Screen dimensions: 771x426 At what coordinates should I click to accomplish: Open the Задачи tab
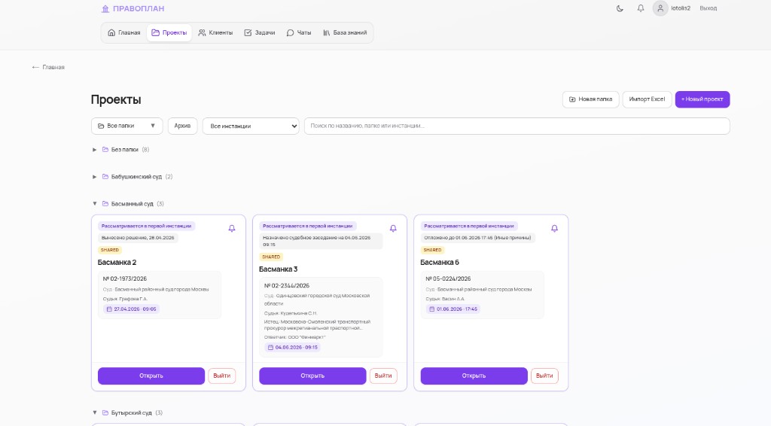260,32
